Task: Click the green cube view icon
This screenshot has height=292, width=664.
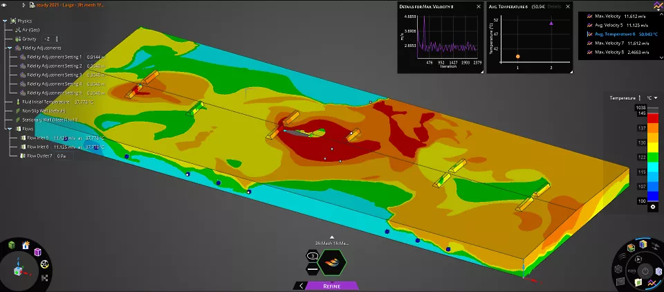Action: (12, 245)
